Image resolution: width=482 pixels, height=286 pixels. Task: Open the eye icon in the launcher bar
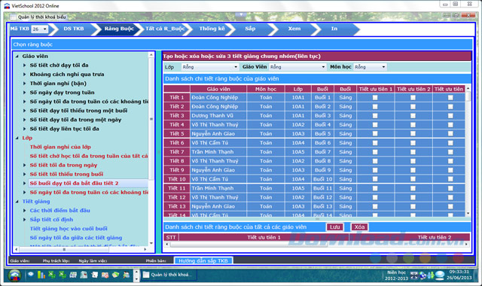[x=30, y=274]
